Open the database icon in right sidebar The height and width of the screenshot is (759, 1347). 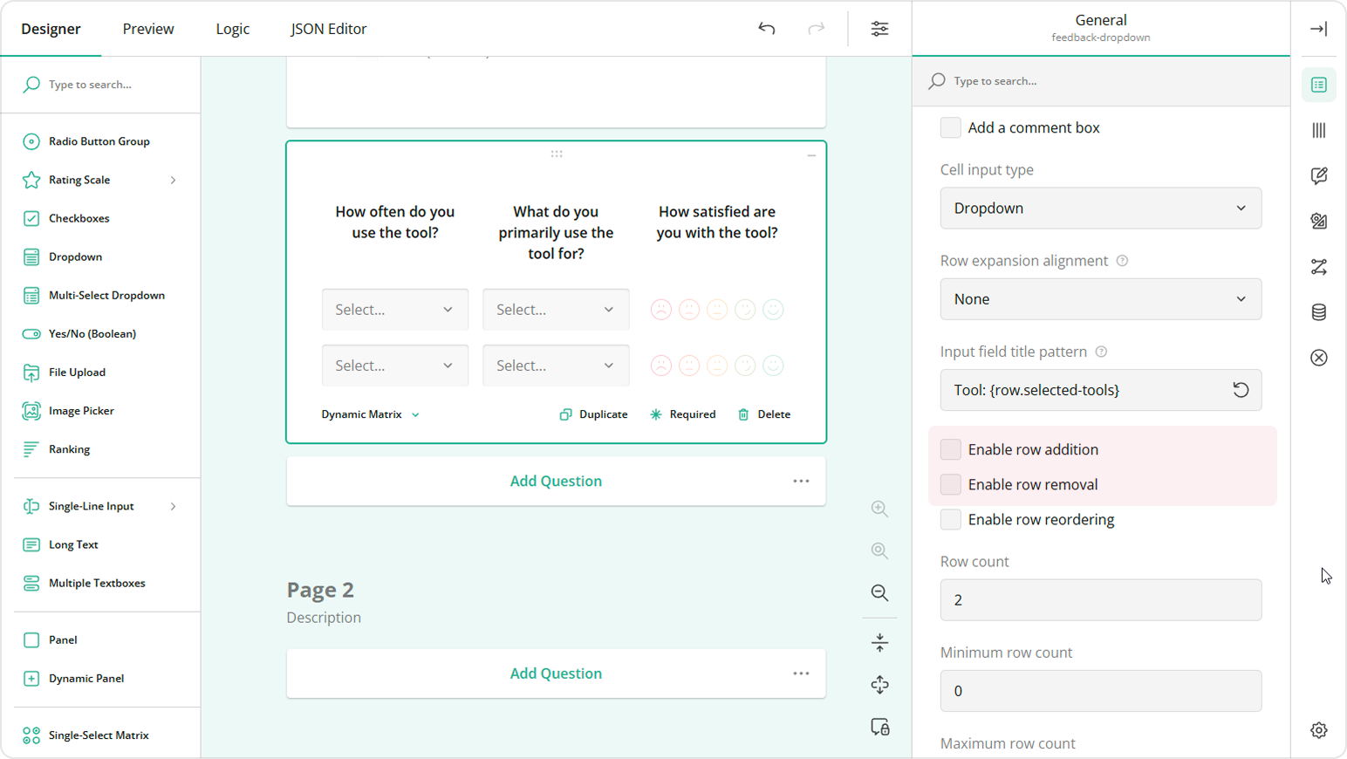point(1318,312)
